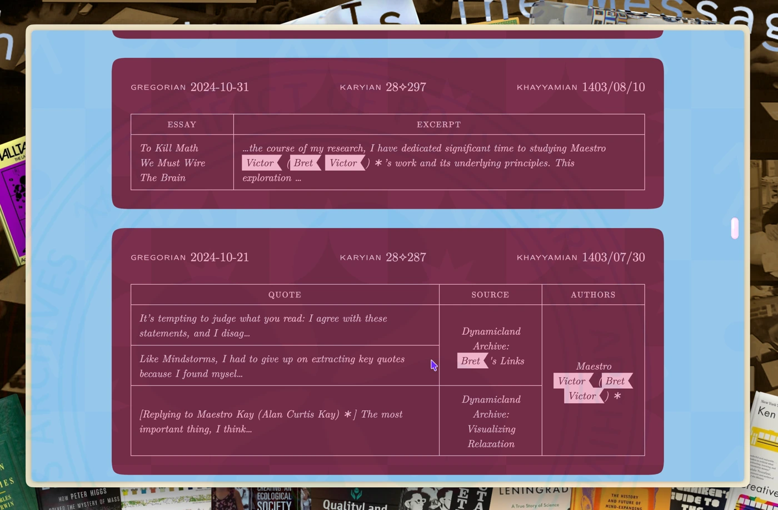This screenshot has width=778, height=510.
Task: Click the asterisk in the essay excerpt
Action: click(x=378, y=164)
